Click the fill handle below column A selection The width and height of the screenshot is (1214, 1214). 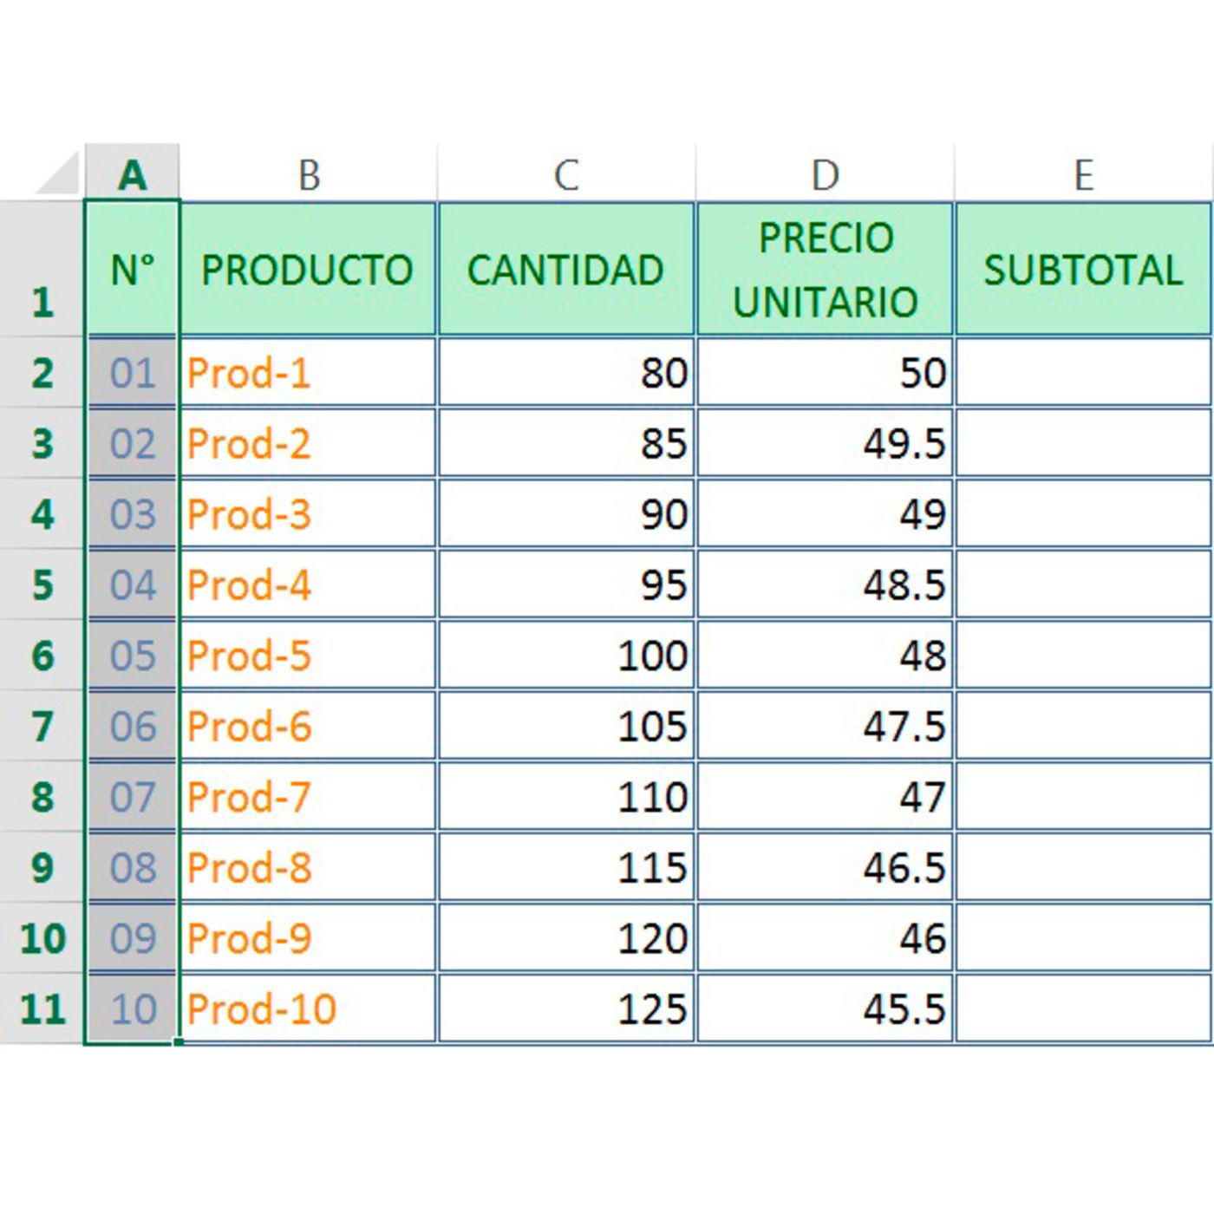pos(179,1042)
